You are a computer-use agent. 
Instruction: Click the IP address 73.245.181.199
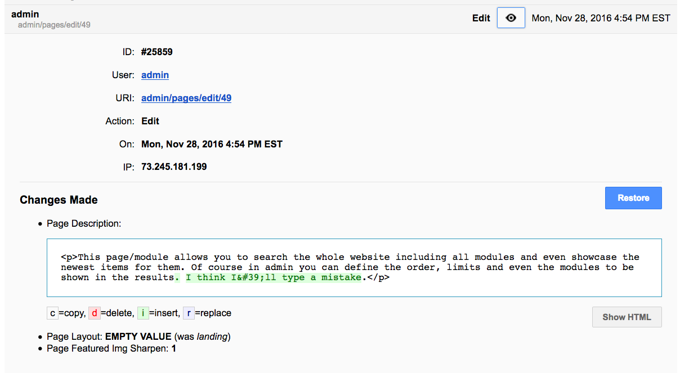pos(174,167)
